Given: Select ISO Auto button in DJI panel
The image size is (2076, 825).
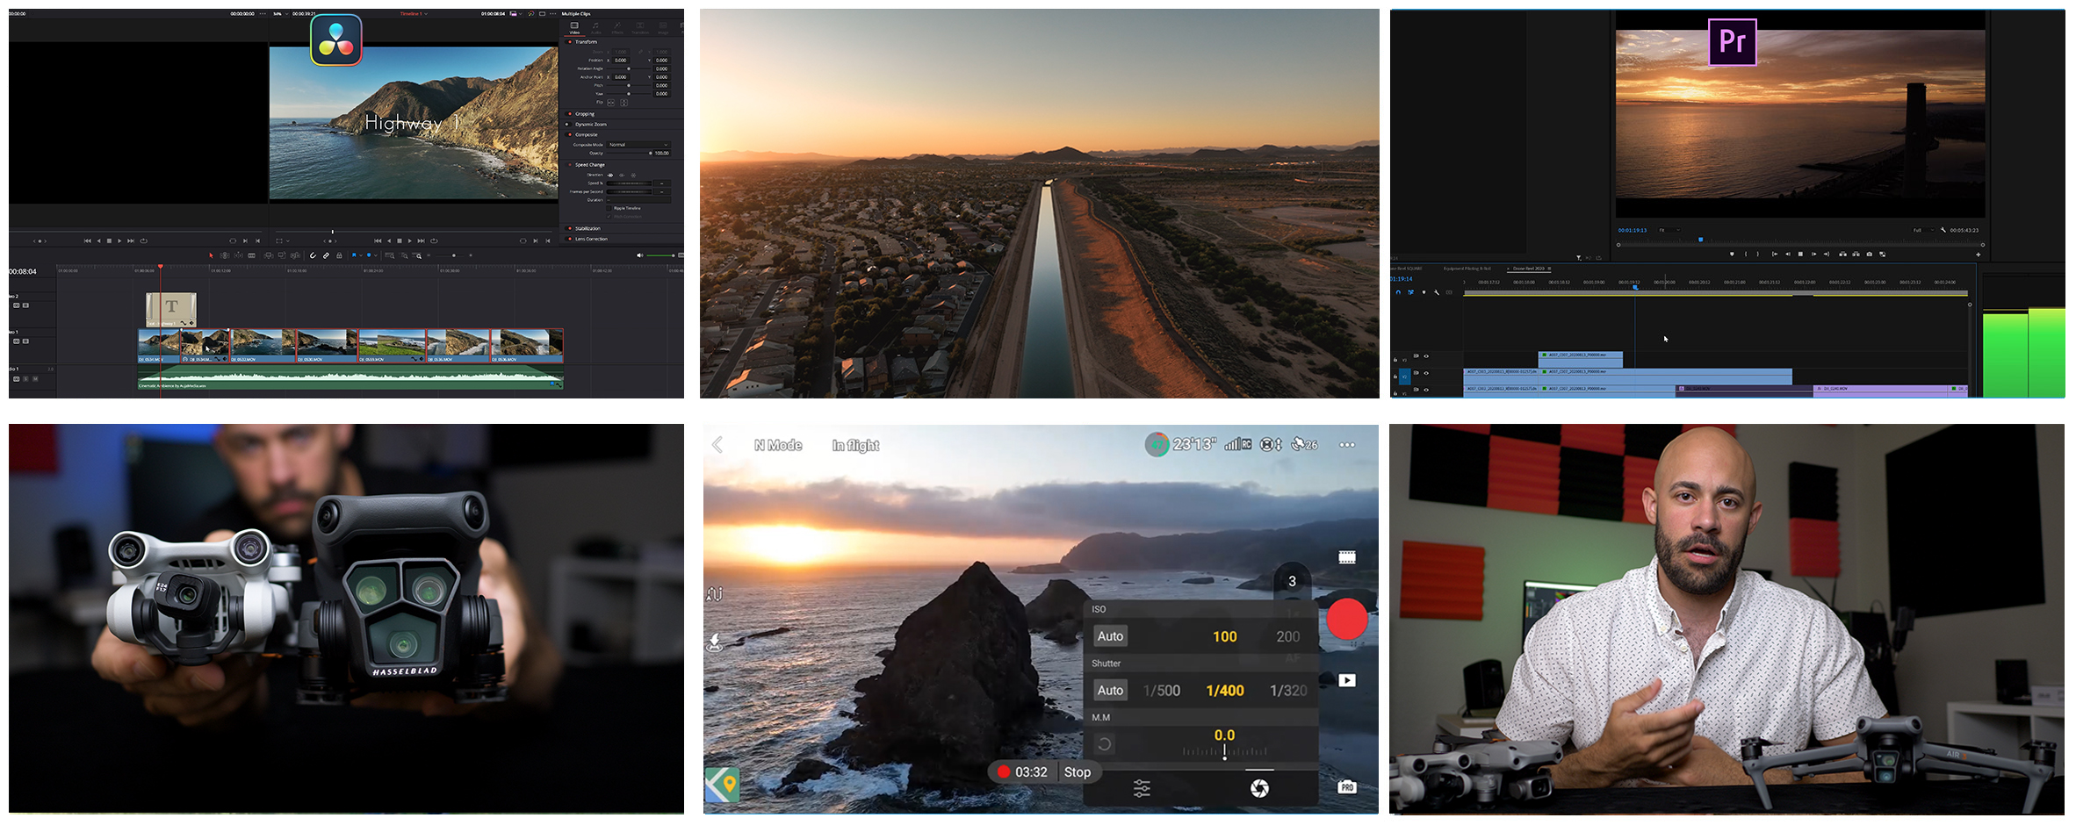Looking at the screenshot, I should 1110,636.
